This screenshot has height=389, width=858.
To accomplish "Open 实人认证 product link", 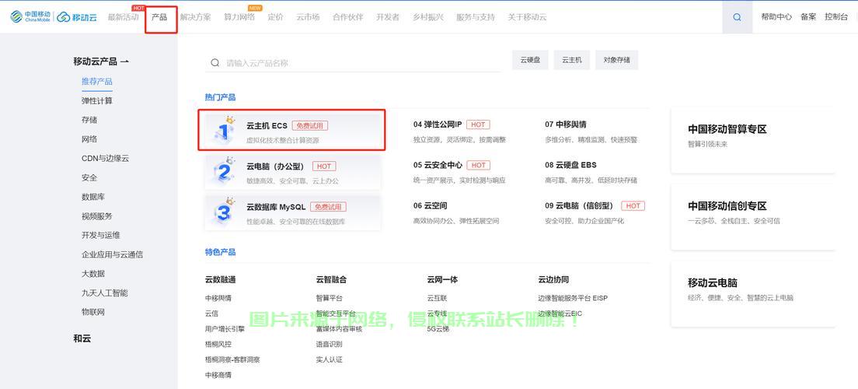I will click(330, 359).
